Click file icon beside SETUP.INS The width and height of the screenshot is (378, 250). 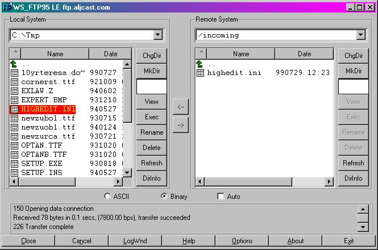tap(14, 173)
